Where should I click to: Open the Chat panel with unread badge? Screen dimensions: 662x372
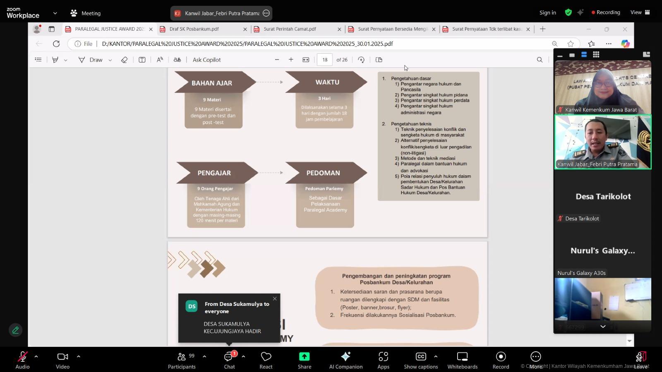coord(229,360)
